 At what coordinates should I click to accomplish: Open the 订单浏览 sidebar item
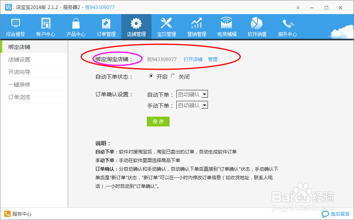tap(34, 97)
